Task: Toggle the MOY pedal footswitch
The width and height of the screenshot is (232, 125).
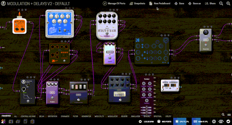Action: pyautogui.click(x=64, y=61)
